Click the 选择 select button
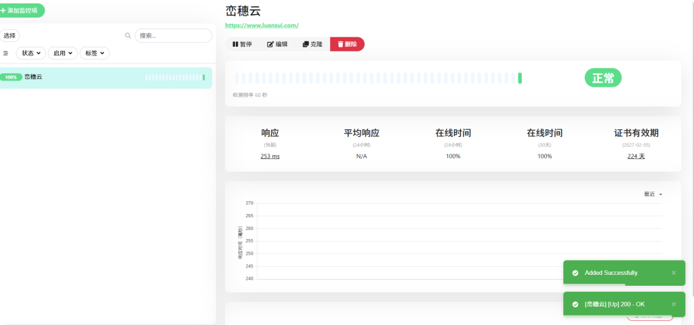 (x=9, y=36)
